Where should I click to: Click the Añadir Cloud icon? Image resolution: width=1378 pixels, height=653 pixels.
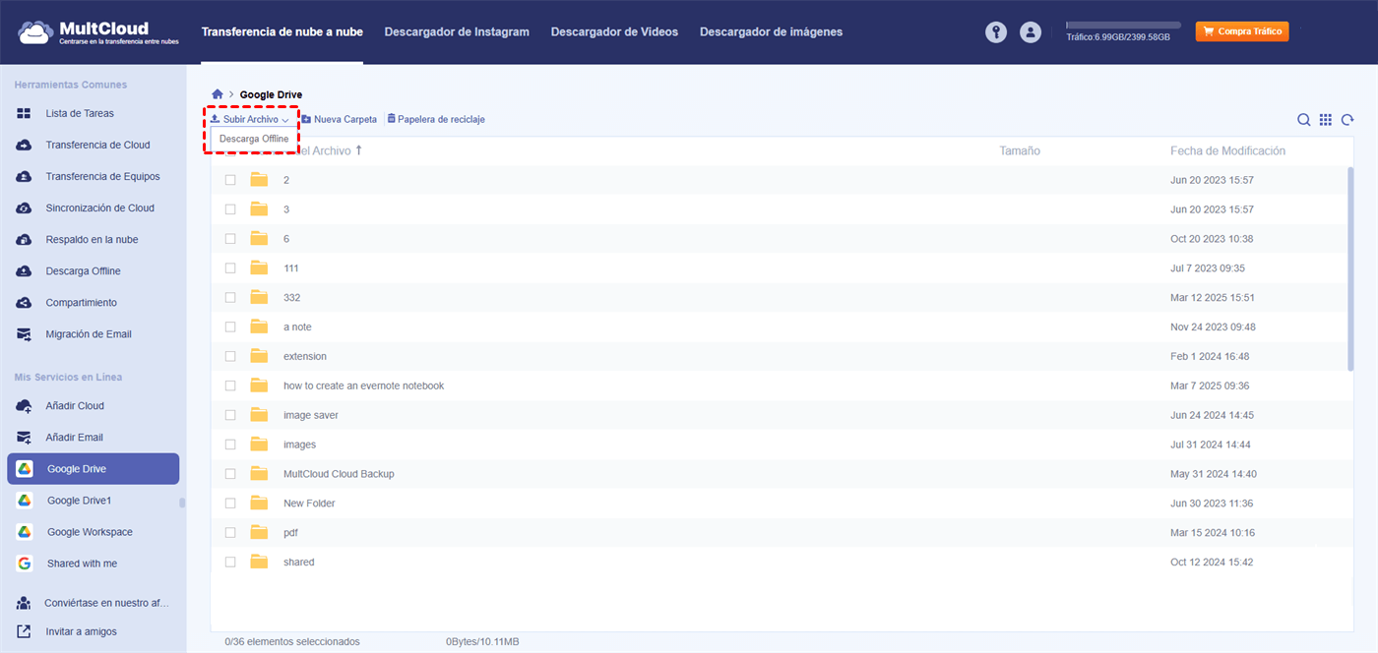click(x=24, y=406)
